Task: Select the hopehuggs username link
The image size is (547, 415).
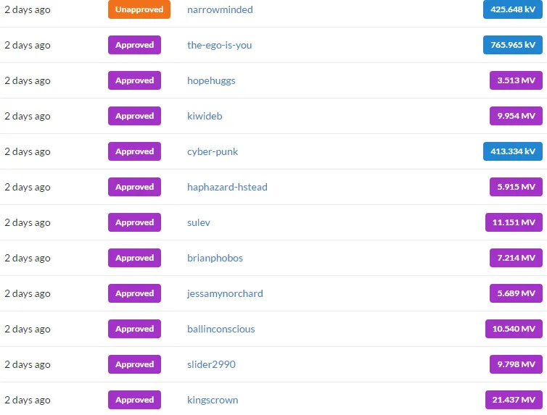Action: click(211, 81)
